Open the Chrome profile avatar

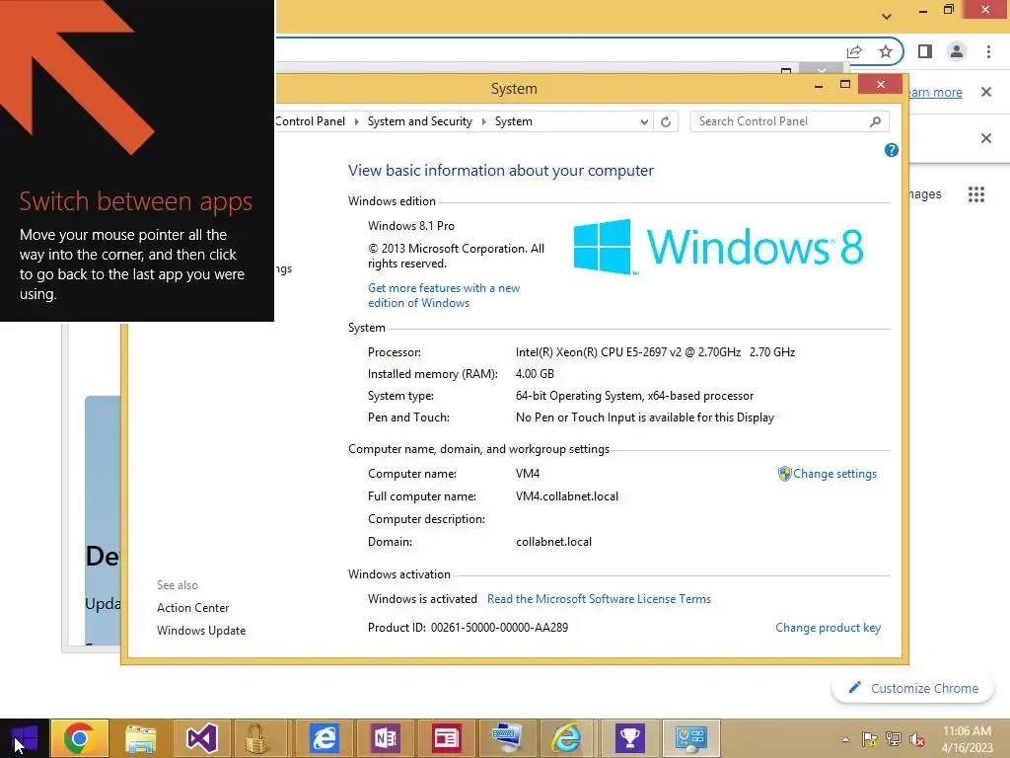(x=957, y=51)
